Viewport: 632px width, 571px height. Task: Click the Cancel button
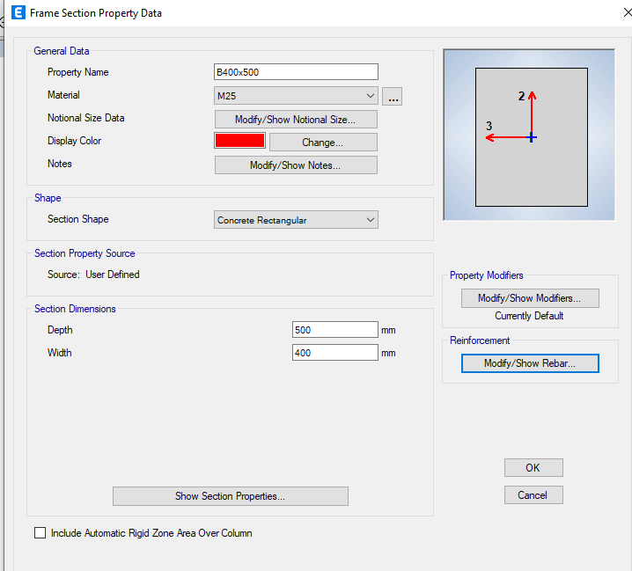(x=533, y=494)
